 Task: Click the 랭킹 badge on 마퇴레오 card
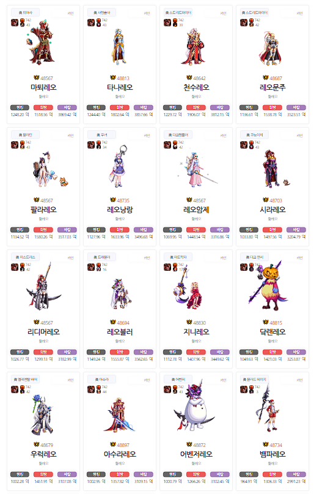tap(20, 108)
